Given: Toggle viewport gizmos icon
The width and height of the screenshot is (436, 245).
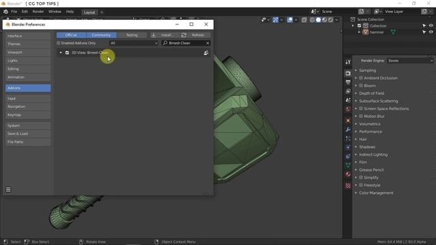Looking at the screenshot, I should (x=275, y=20).
